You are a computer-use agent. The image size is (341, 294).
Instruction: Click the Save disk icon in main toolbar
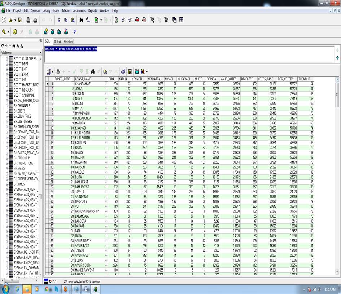pyautogui.click(x=20, y=20)
